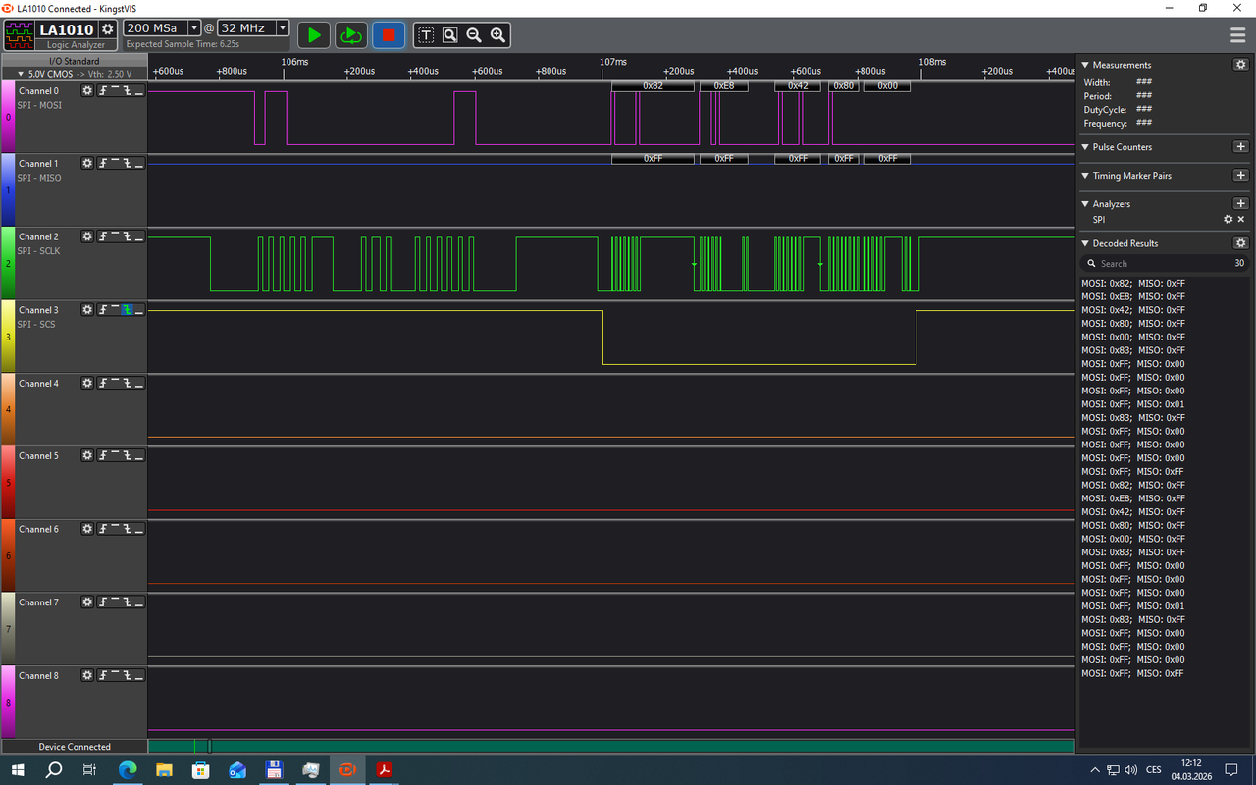This screenshot has height=785, width=1256.
Task: Open the 5.0V CMOS I/O standard dropdown
Action: point(74,74)
